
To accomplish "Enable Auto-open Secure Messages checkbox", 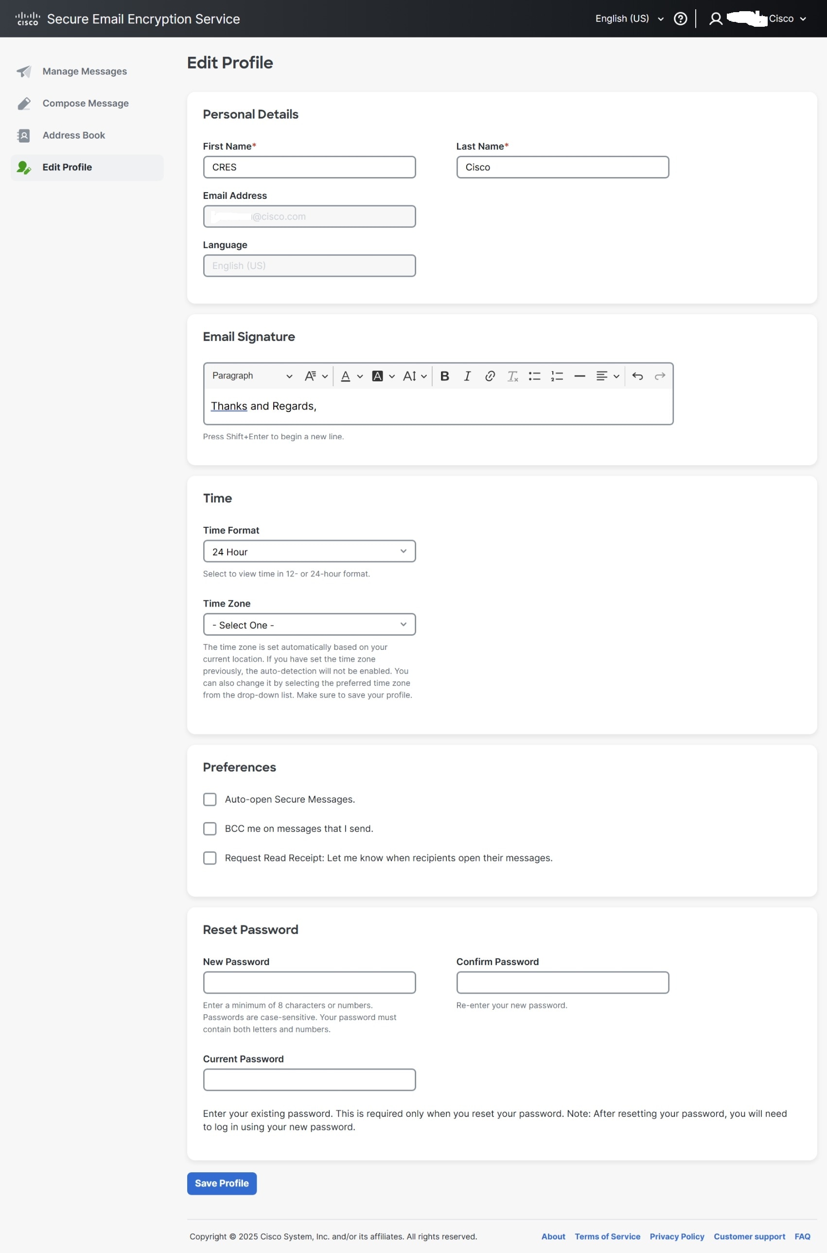I will coord(210,799).
